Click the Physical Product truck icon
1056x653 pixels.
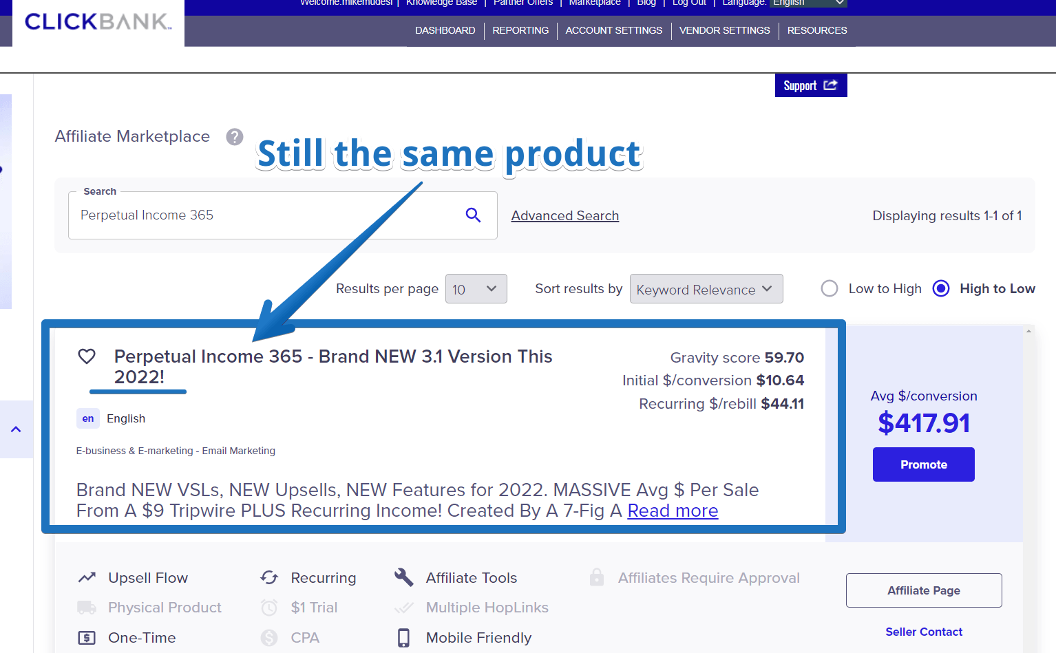pyautogui.click(x=87, y=608)
